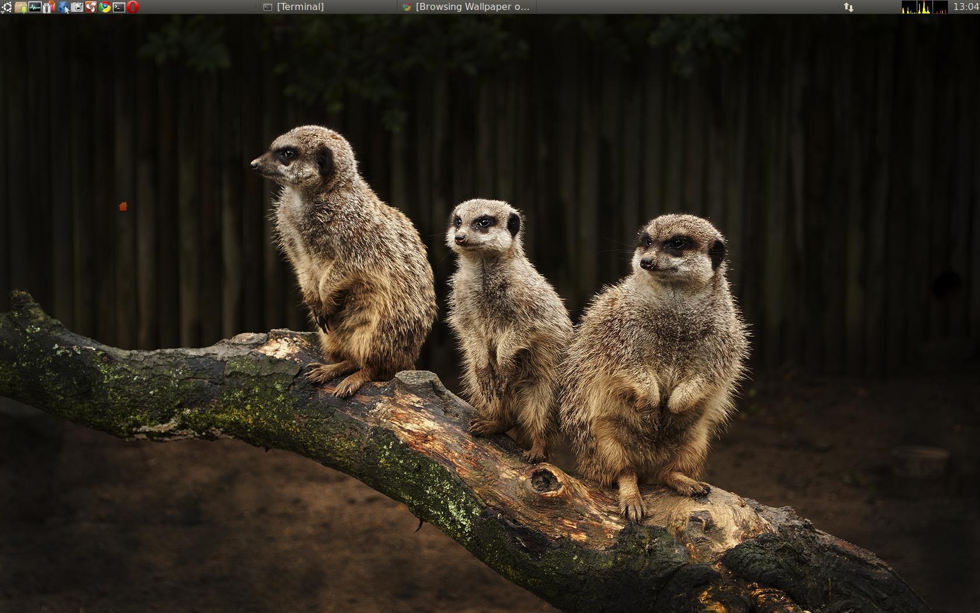Image resolution: width=980 pixels, height=613 pixels.
Task: Launch Google Chrome from the panel
Action: pyautogui.click(x=105, y=7)
